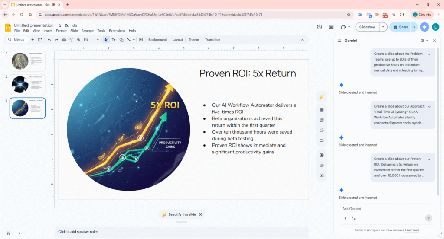Open the Insert menu

[48, 31]
